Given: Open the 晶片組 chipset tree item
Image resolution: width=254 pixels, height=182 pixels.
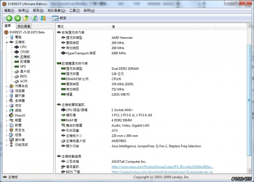Looking at the screenshot, I should click(x=25, y=71).
